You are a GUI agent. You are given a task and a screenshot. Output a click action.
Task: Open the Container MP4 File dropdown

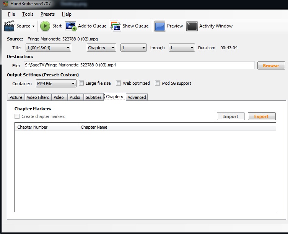pos(56,84)
